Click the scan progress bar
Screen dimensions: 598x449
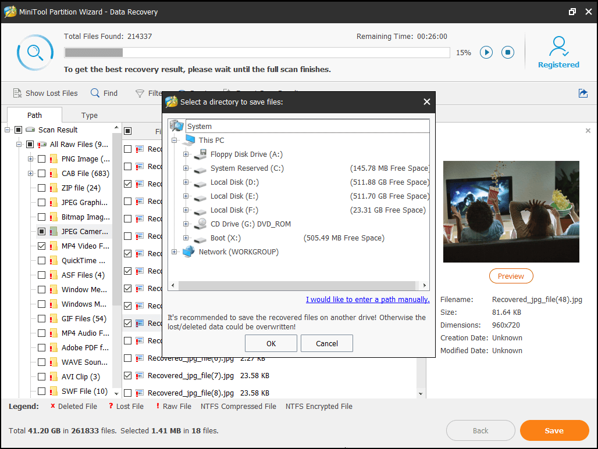[x=257, y=52]
